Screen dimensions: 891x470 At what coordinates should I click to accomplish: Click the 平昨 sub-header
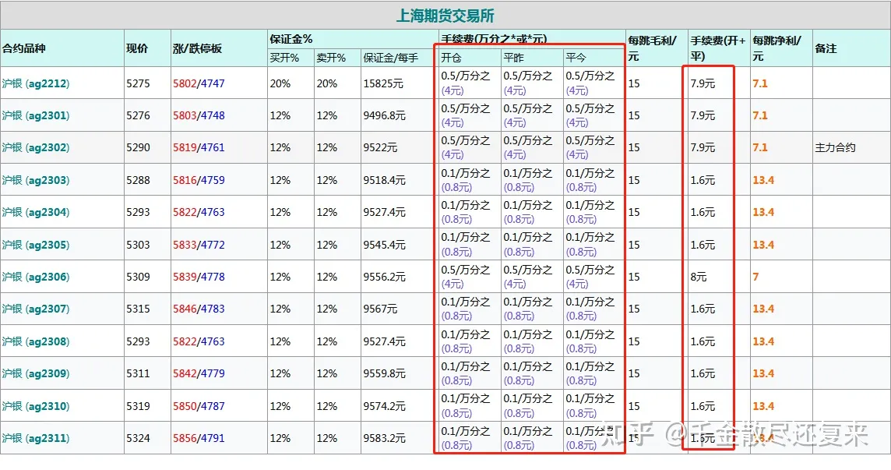[514, 58]
